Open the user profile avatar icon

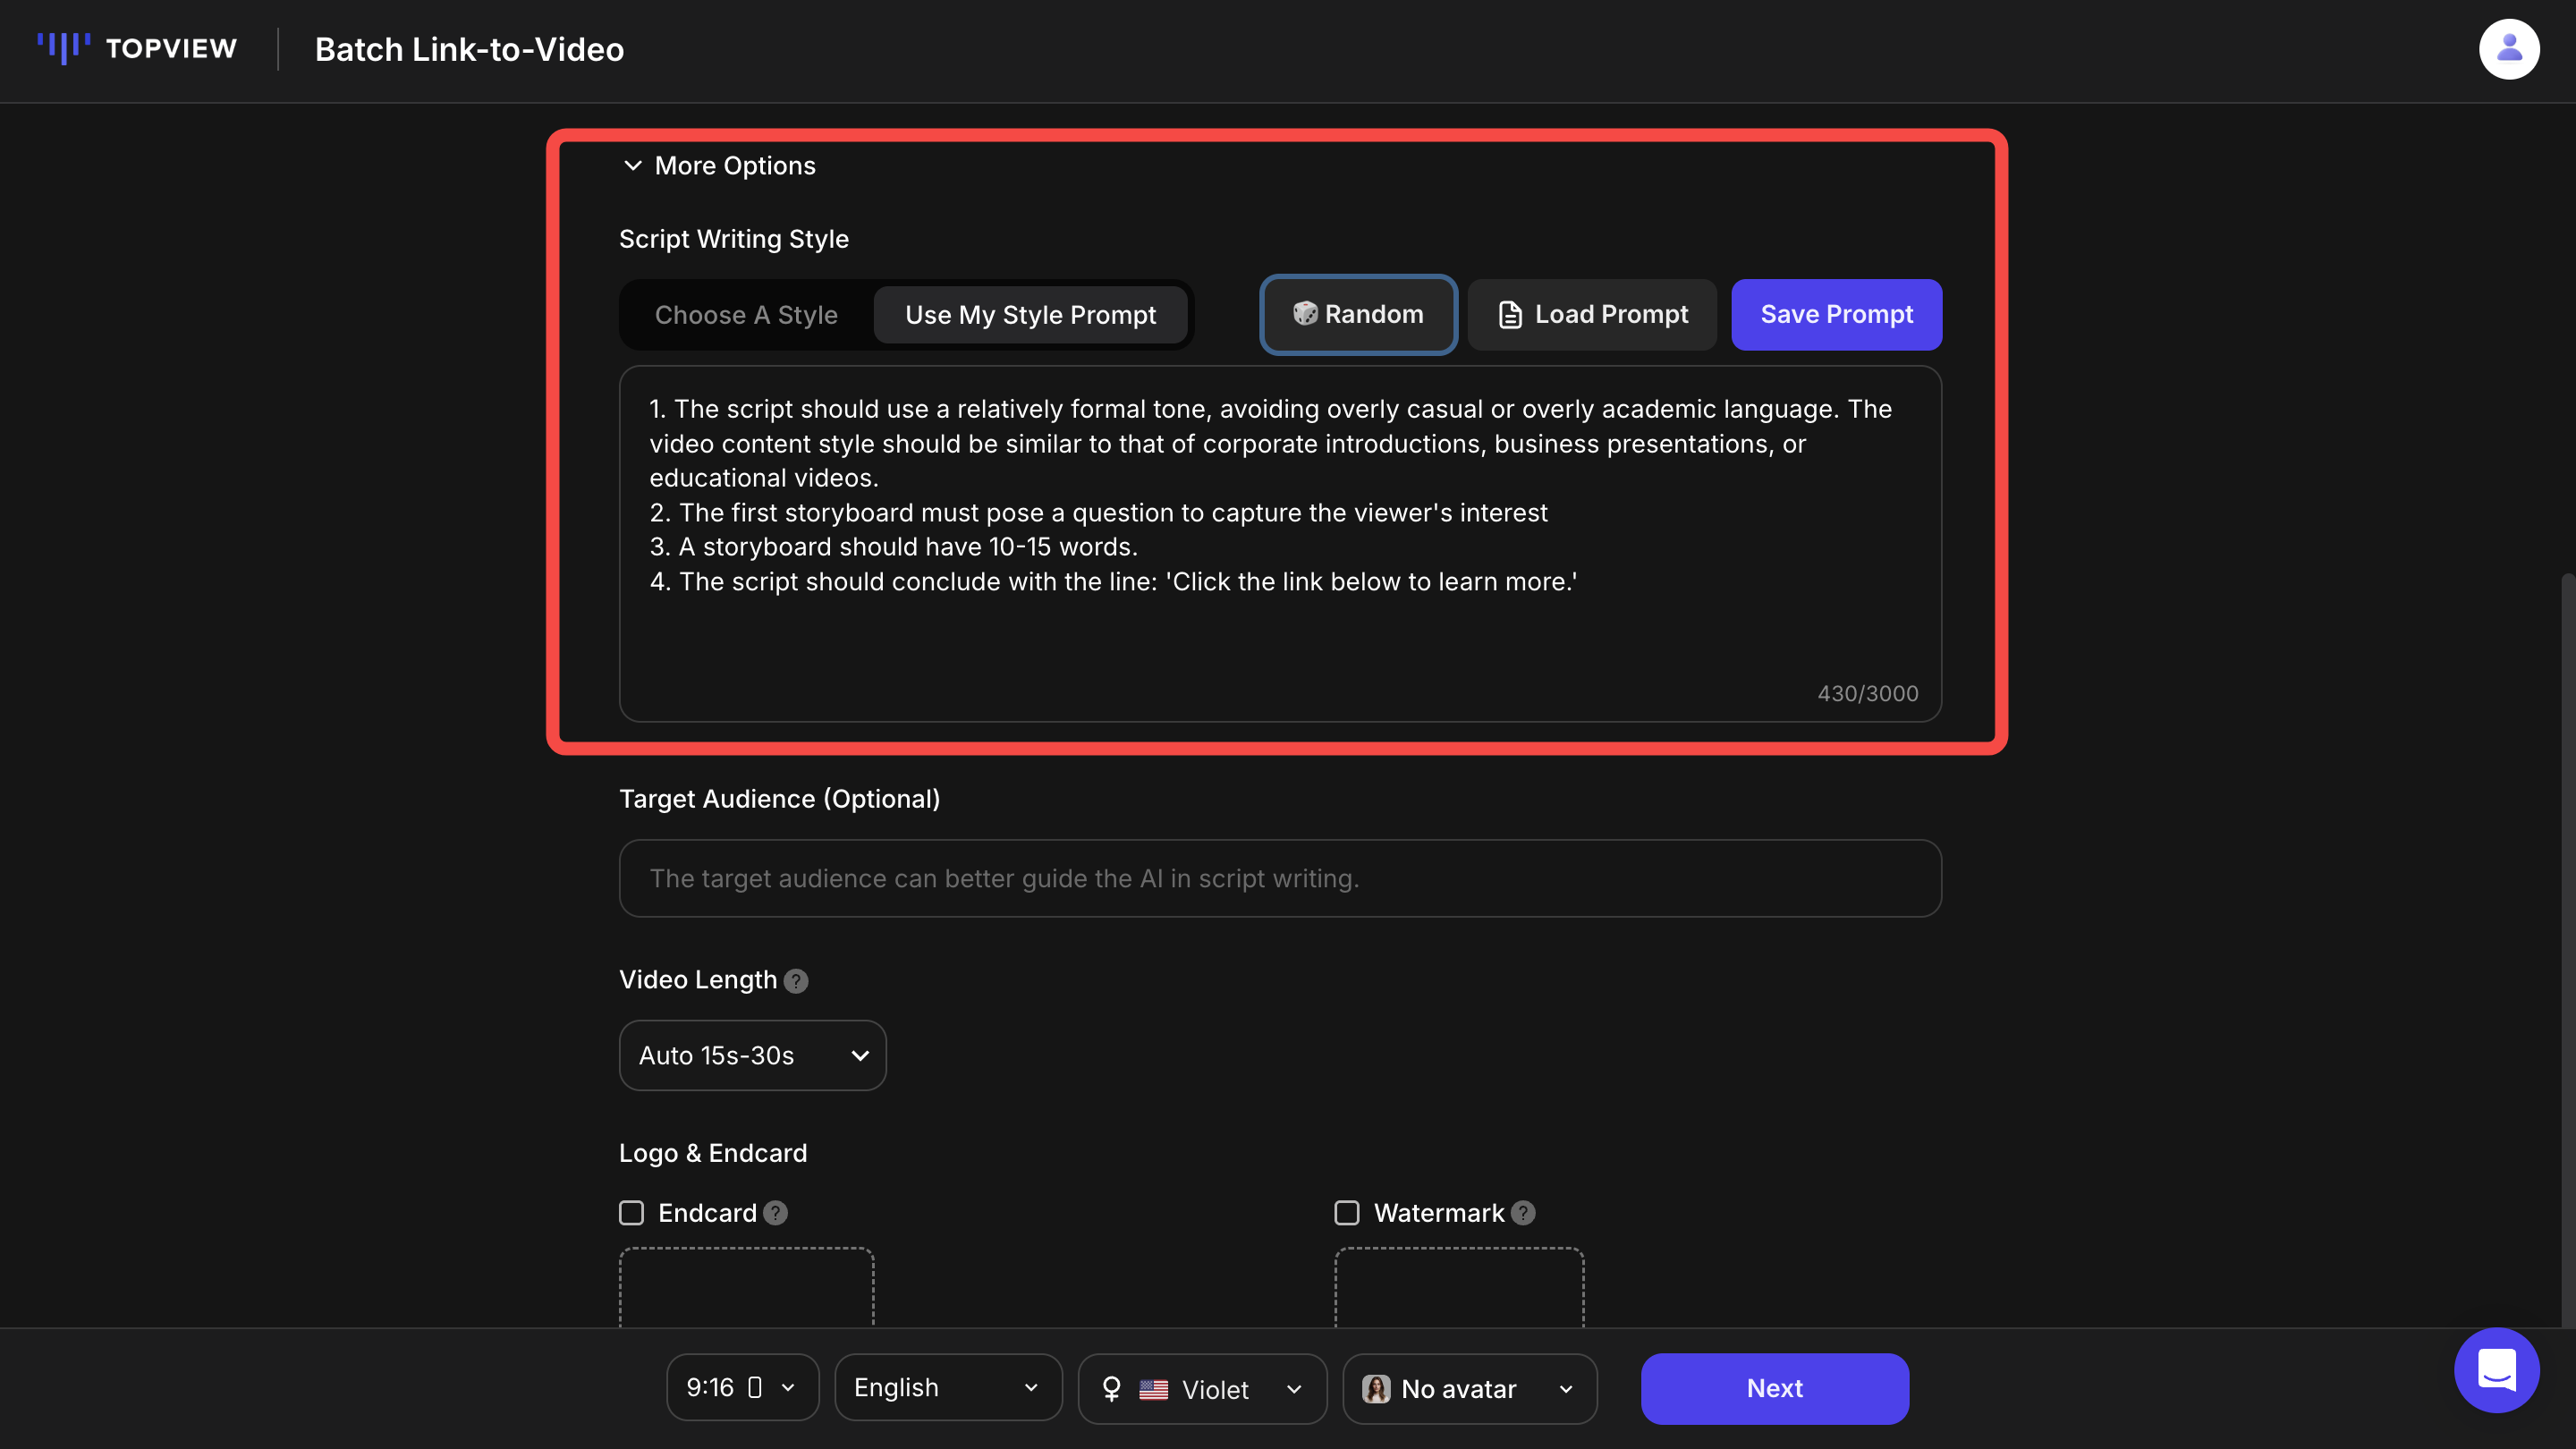point(2509,48)
